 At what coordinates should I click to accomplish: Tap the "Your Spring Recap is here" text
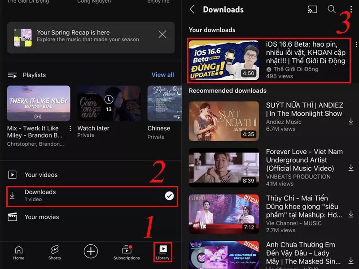[x=73, y=32]
